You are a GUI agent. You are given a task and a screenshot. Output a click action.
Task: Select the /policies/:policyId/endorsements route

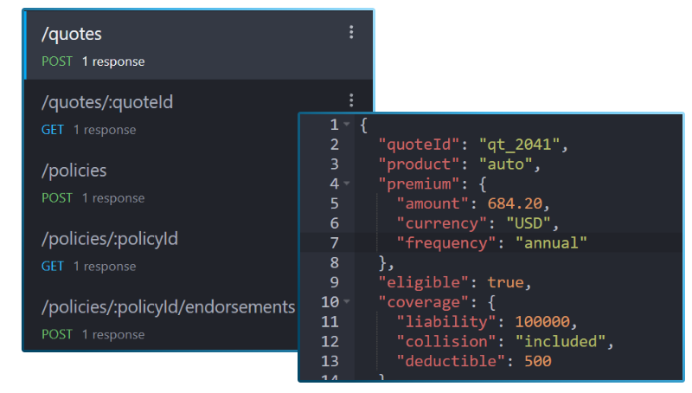(162, 319)
